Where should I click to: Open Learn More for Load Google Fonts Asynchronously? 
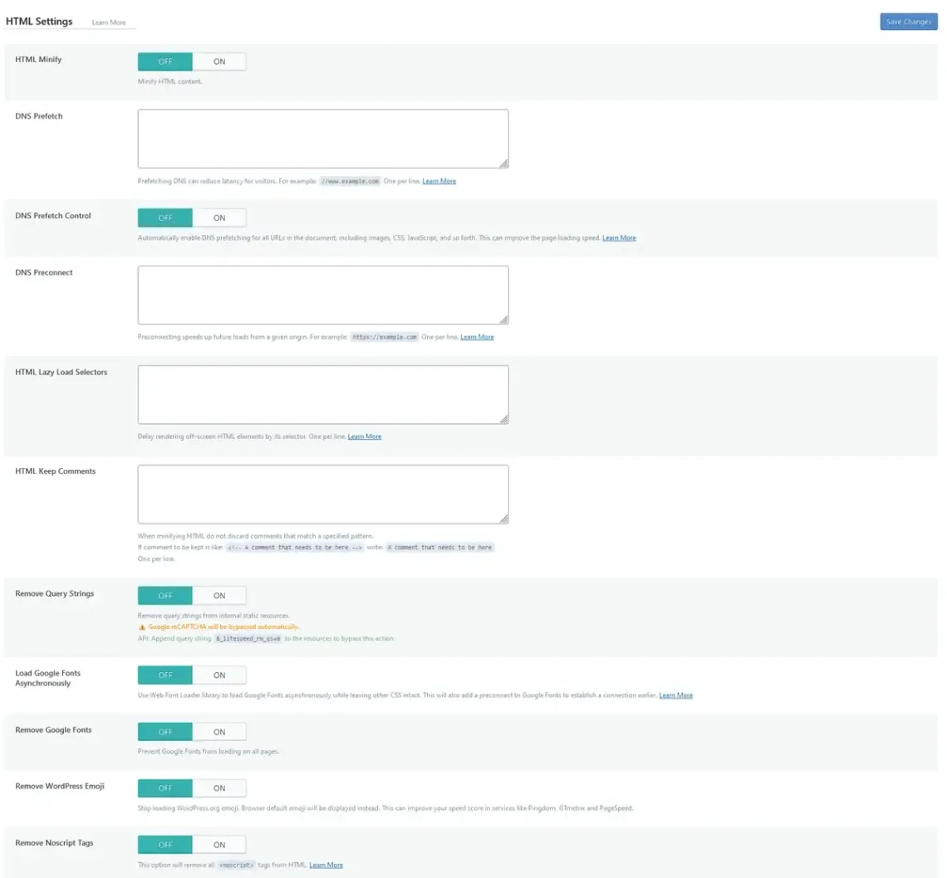675,695
